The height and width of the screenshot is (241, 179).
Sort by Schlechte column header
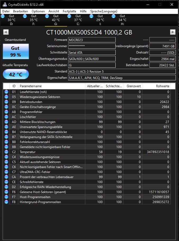(114, 86)
